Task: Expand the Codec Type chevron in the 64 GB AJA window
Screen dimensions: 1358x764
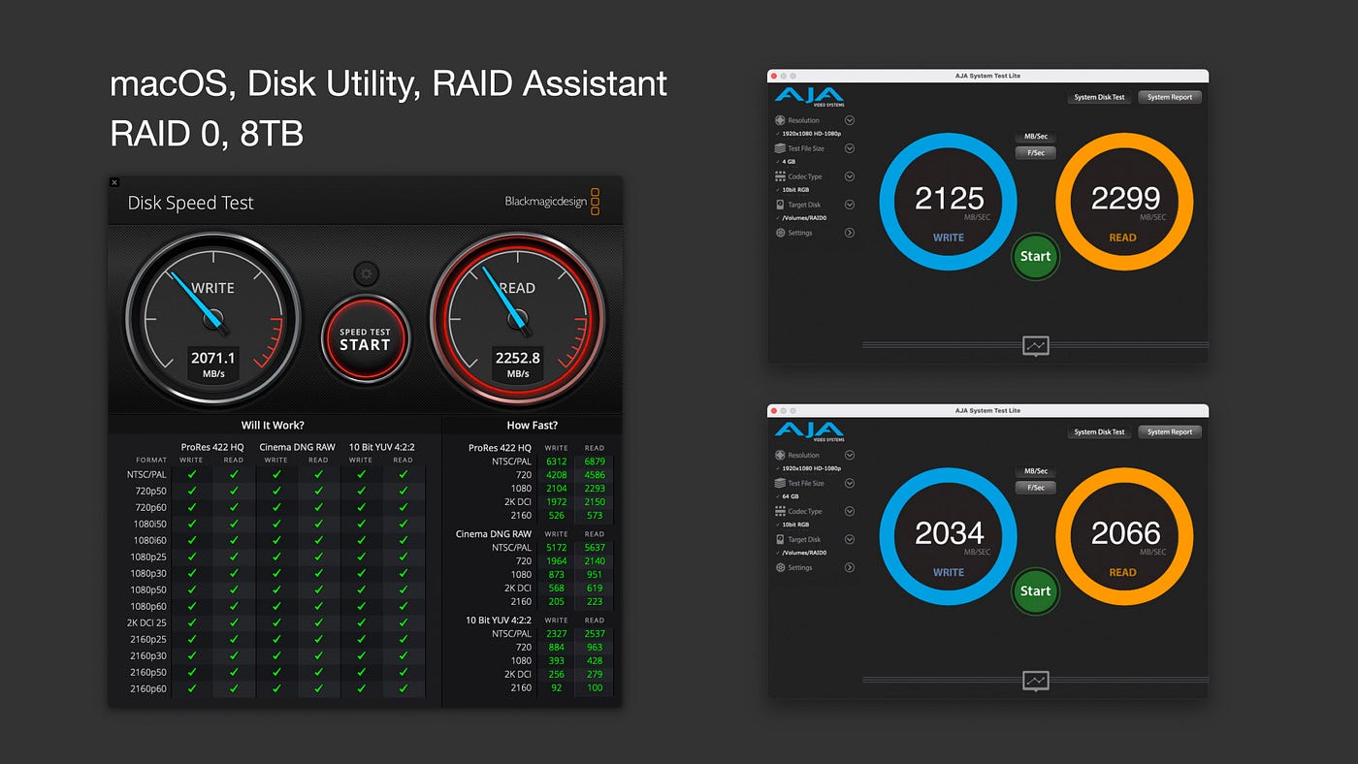Action: [x=850, y=511]
